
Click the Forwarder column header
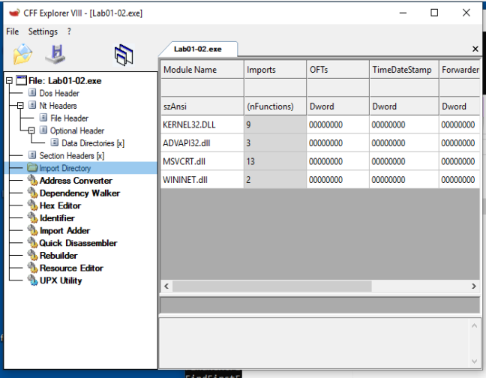pos(460,70)
